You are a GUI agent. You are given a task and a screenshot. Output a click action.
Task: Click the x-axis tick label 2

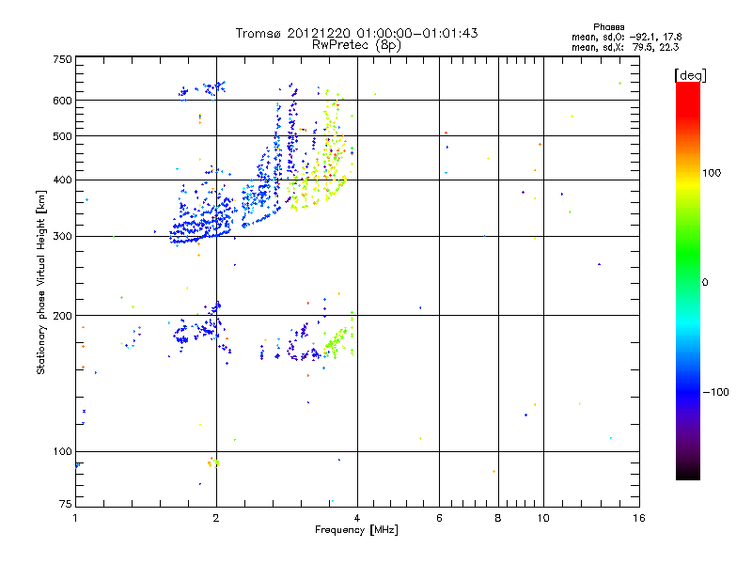(x=216, y=518)
